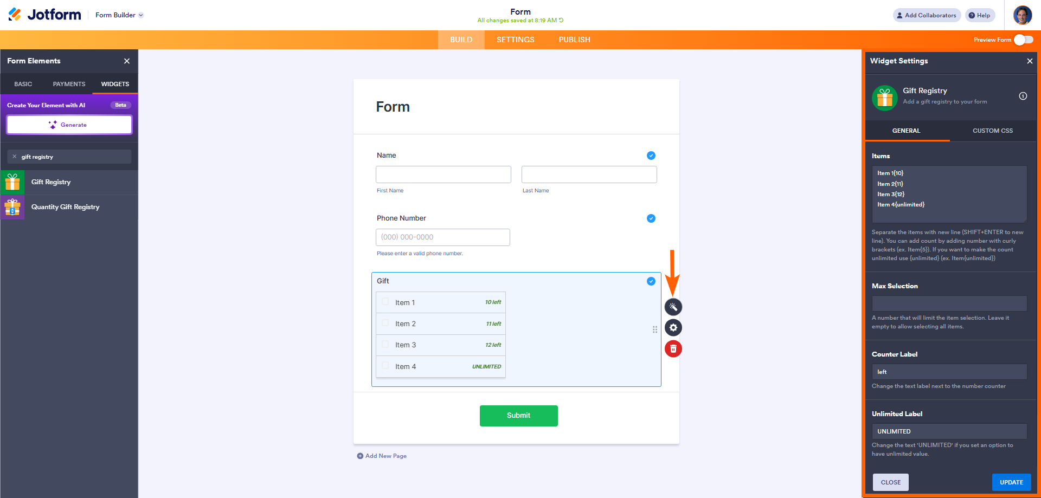The width and height of the screenshot is (1041, 498).
Task: Expand the Form Builder dropdown
Action: click(x=119, y=15)
